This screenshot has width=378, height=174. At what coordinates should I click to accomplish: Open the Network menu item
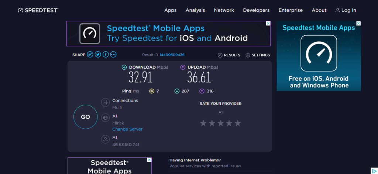(224, 10)
